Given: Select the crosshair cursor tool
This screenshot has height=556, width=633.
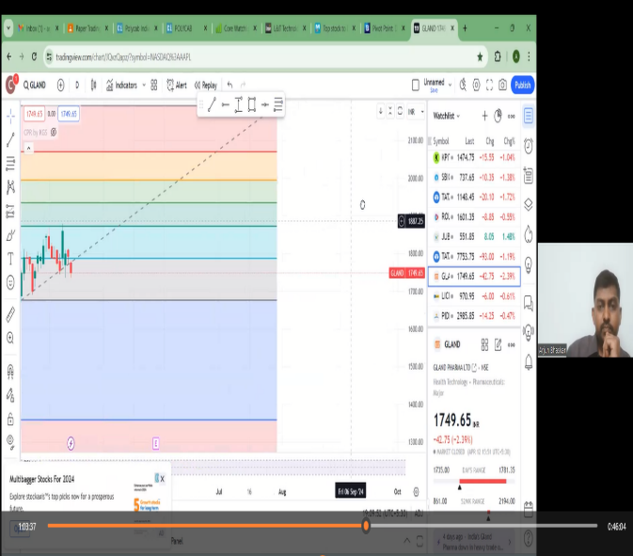Looking at the screenshot, I should [10, 117].
